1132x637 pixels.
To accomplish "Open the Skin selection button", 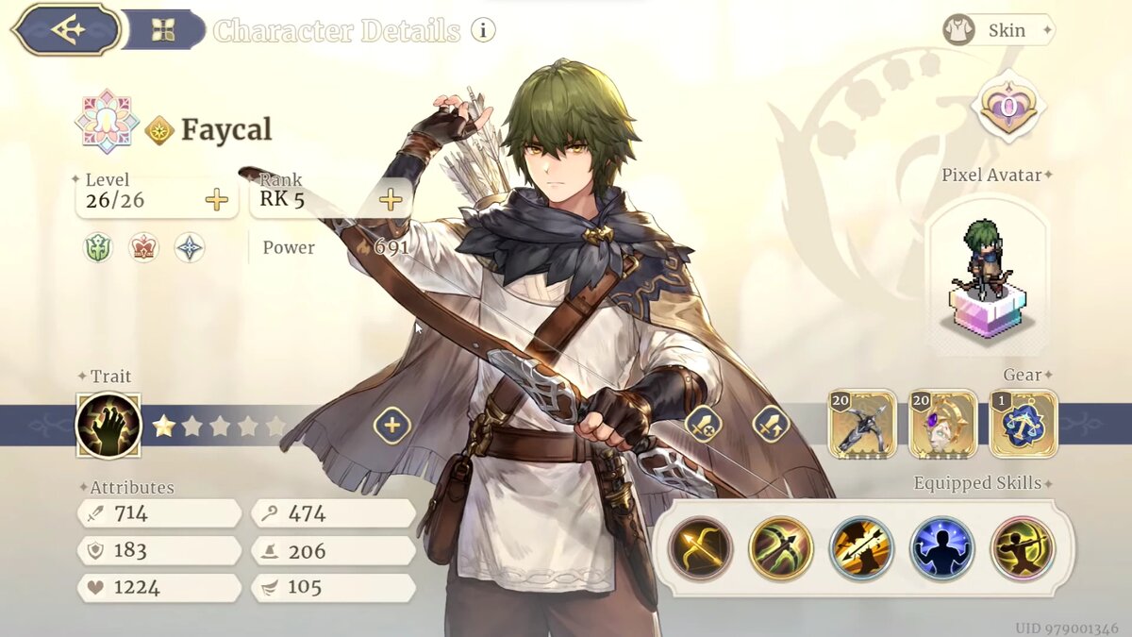I will click(998, 30).
